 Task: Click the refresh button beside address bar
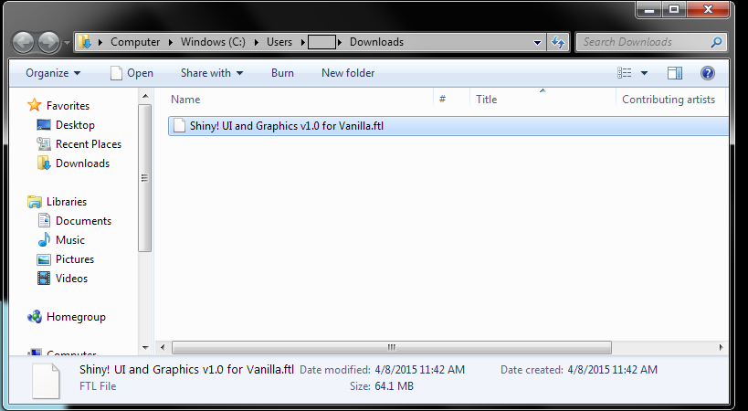[558, 42]
